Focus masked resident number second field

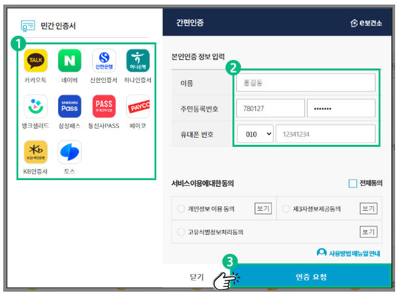341,108
